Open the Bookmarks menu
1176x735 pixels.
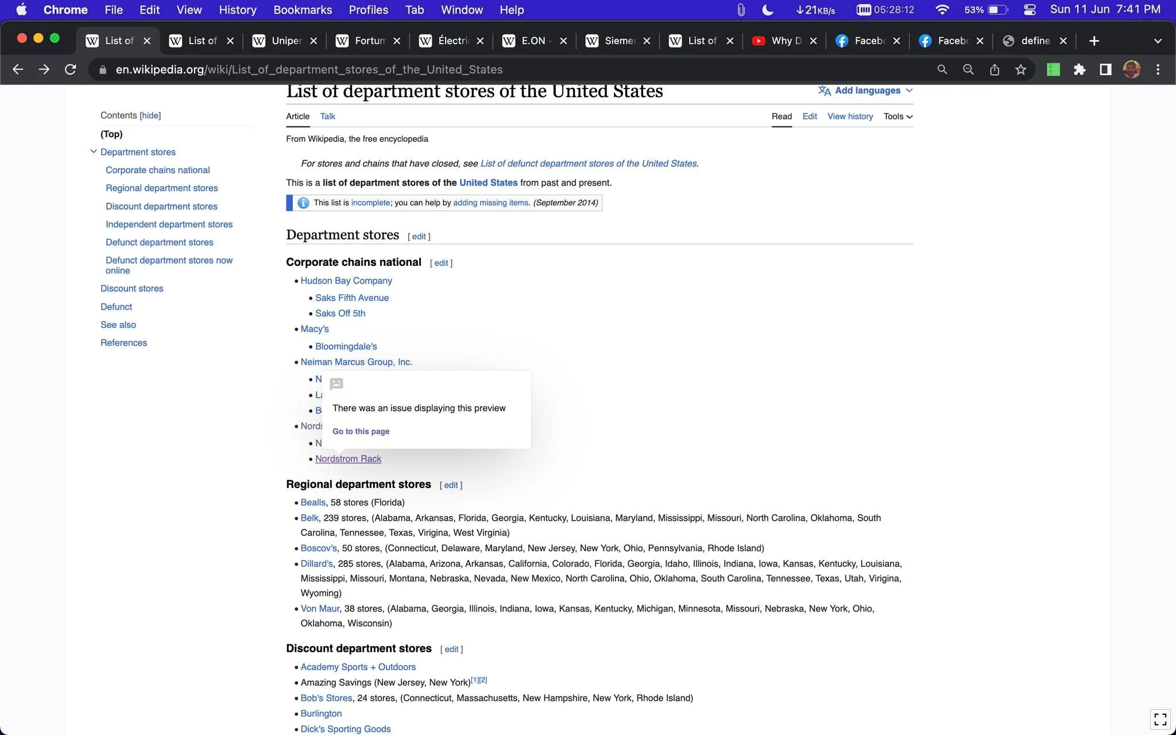303,10
